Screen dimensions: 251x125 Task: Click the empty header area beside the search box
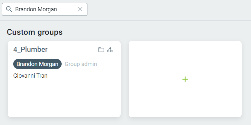click(168, 10)
